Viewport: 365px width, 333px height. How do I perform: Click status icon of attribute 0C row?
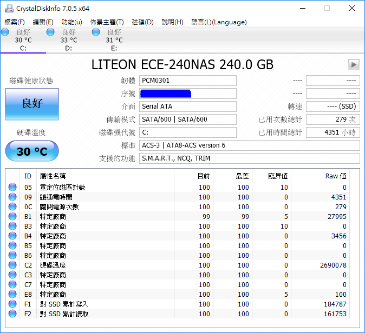point(12,207)
